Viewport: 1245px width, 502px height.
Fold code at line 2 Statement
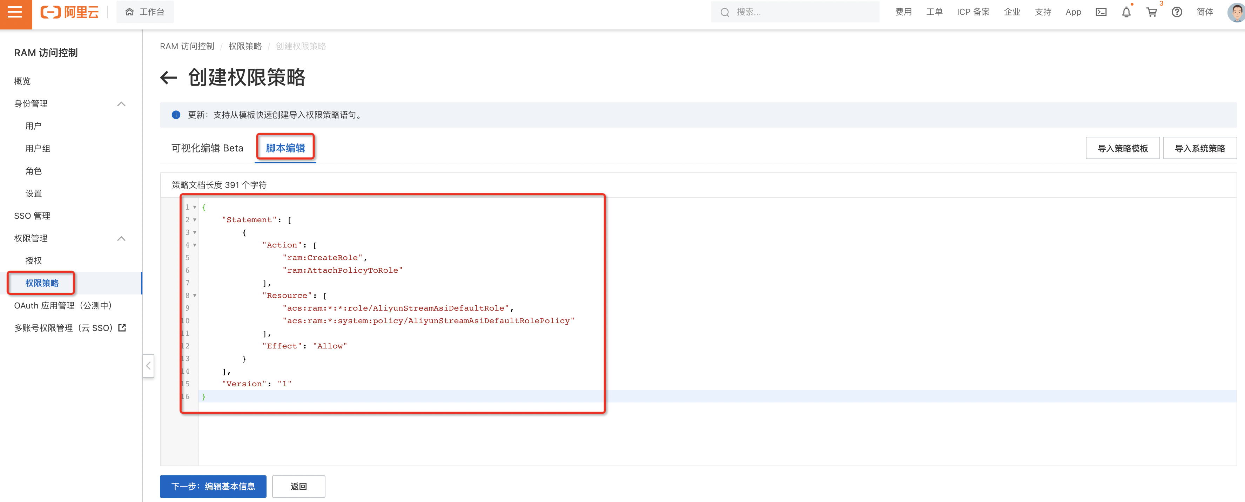pos(195,220)
